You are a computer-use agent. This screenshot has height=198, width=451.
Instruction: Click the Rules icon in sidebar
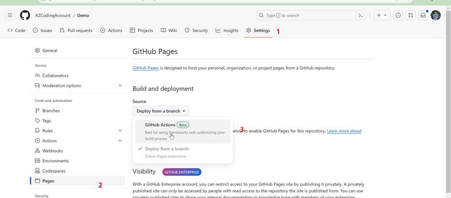tap(37, 131)
